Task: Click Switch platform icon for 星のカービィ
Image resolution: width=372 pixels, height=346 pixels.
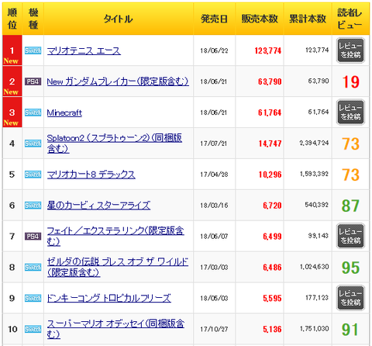Action: [x=33, y=206]
